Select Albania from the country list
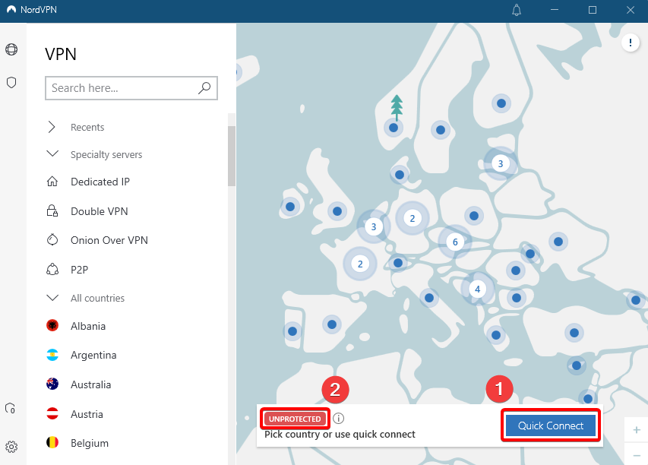 [88, 326]
